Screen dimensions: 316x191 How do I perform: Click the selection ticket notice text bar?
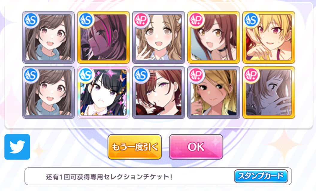pyautogui.click(x=158, y=176)
